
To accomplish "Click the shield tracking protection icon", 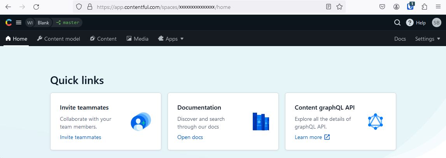I will [x=79, y=7].
